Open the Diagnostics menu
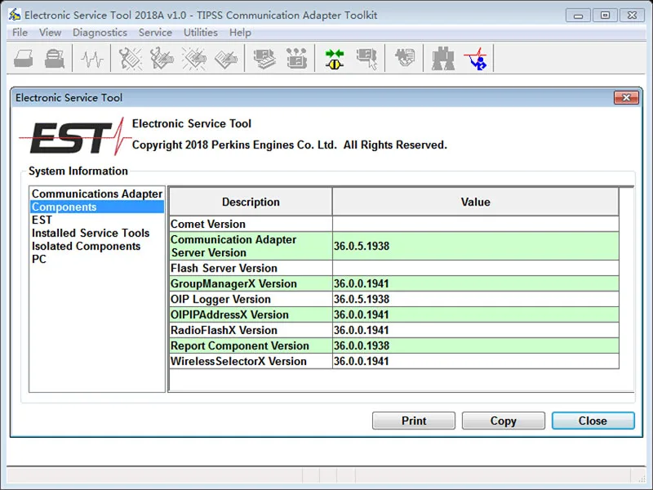 (100, 33)
